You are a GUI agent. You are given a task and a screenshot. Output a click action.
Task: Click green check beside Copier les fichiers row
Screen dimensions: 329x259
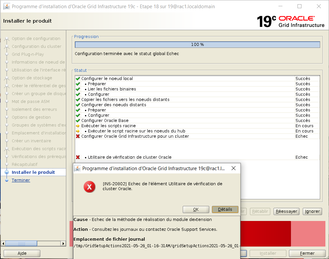[78, 100]
